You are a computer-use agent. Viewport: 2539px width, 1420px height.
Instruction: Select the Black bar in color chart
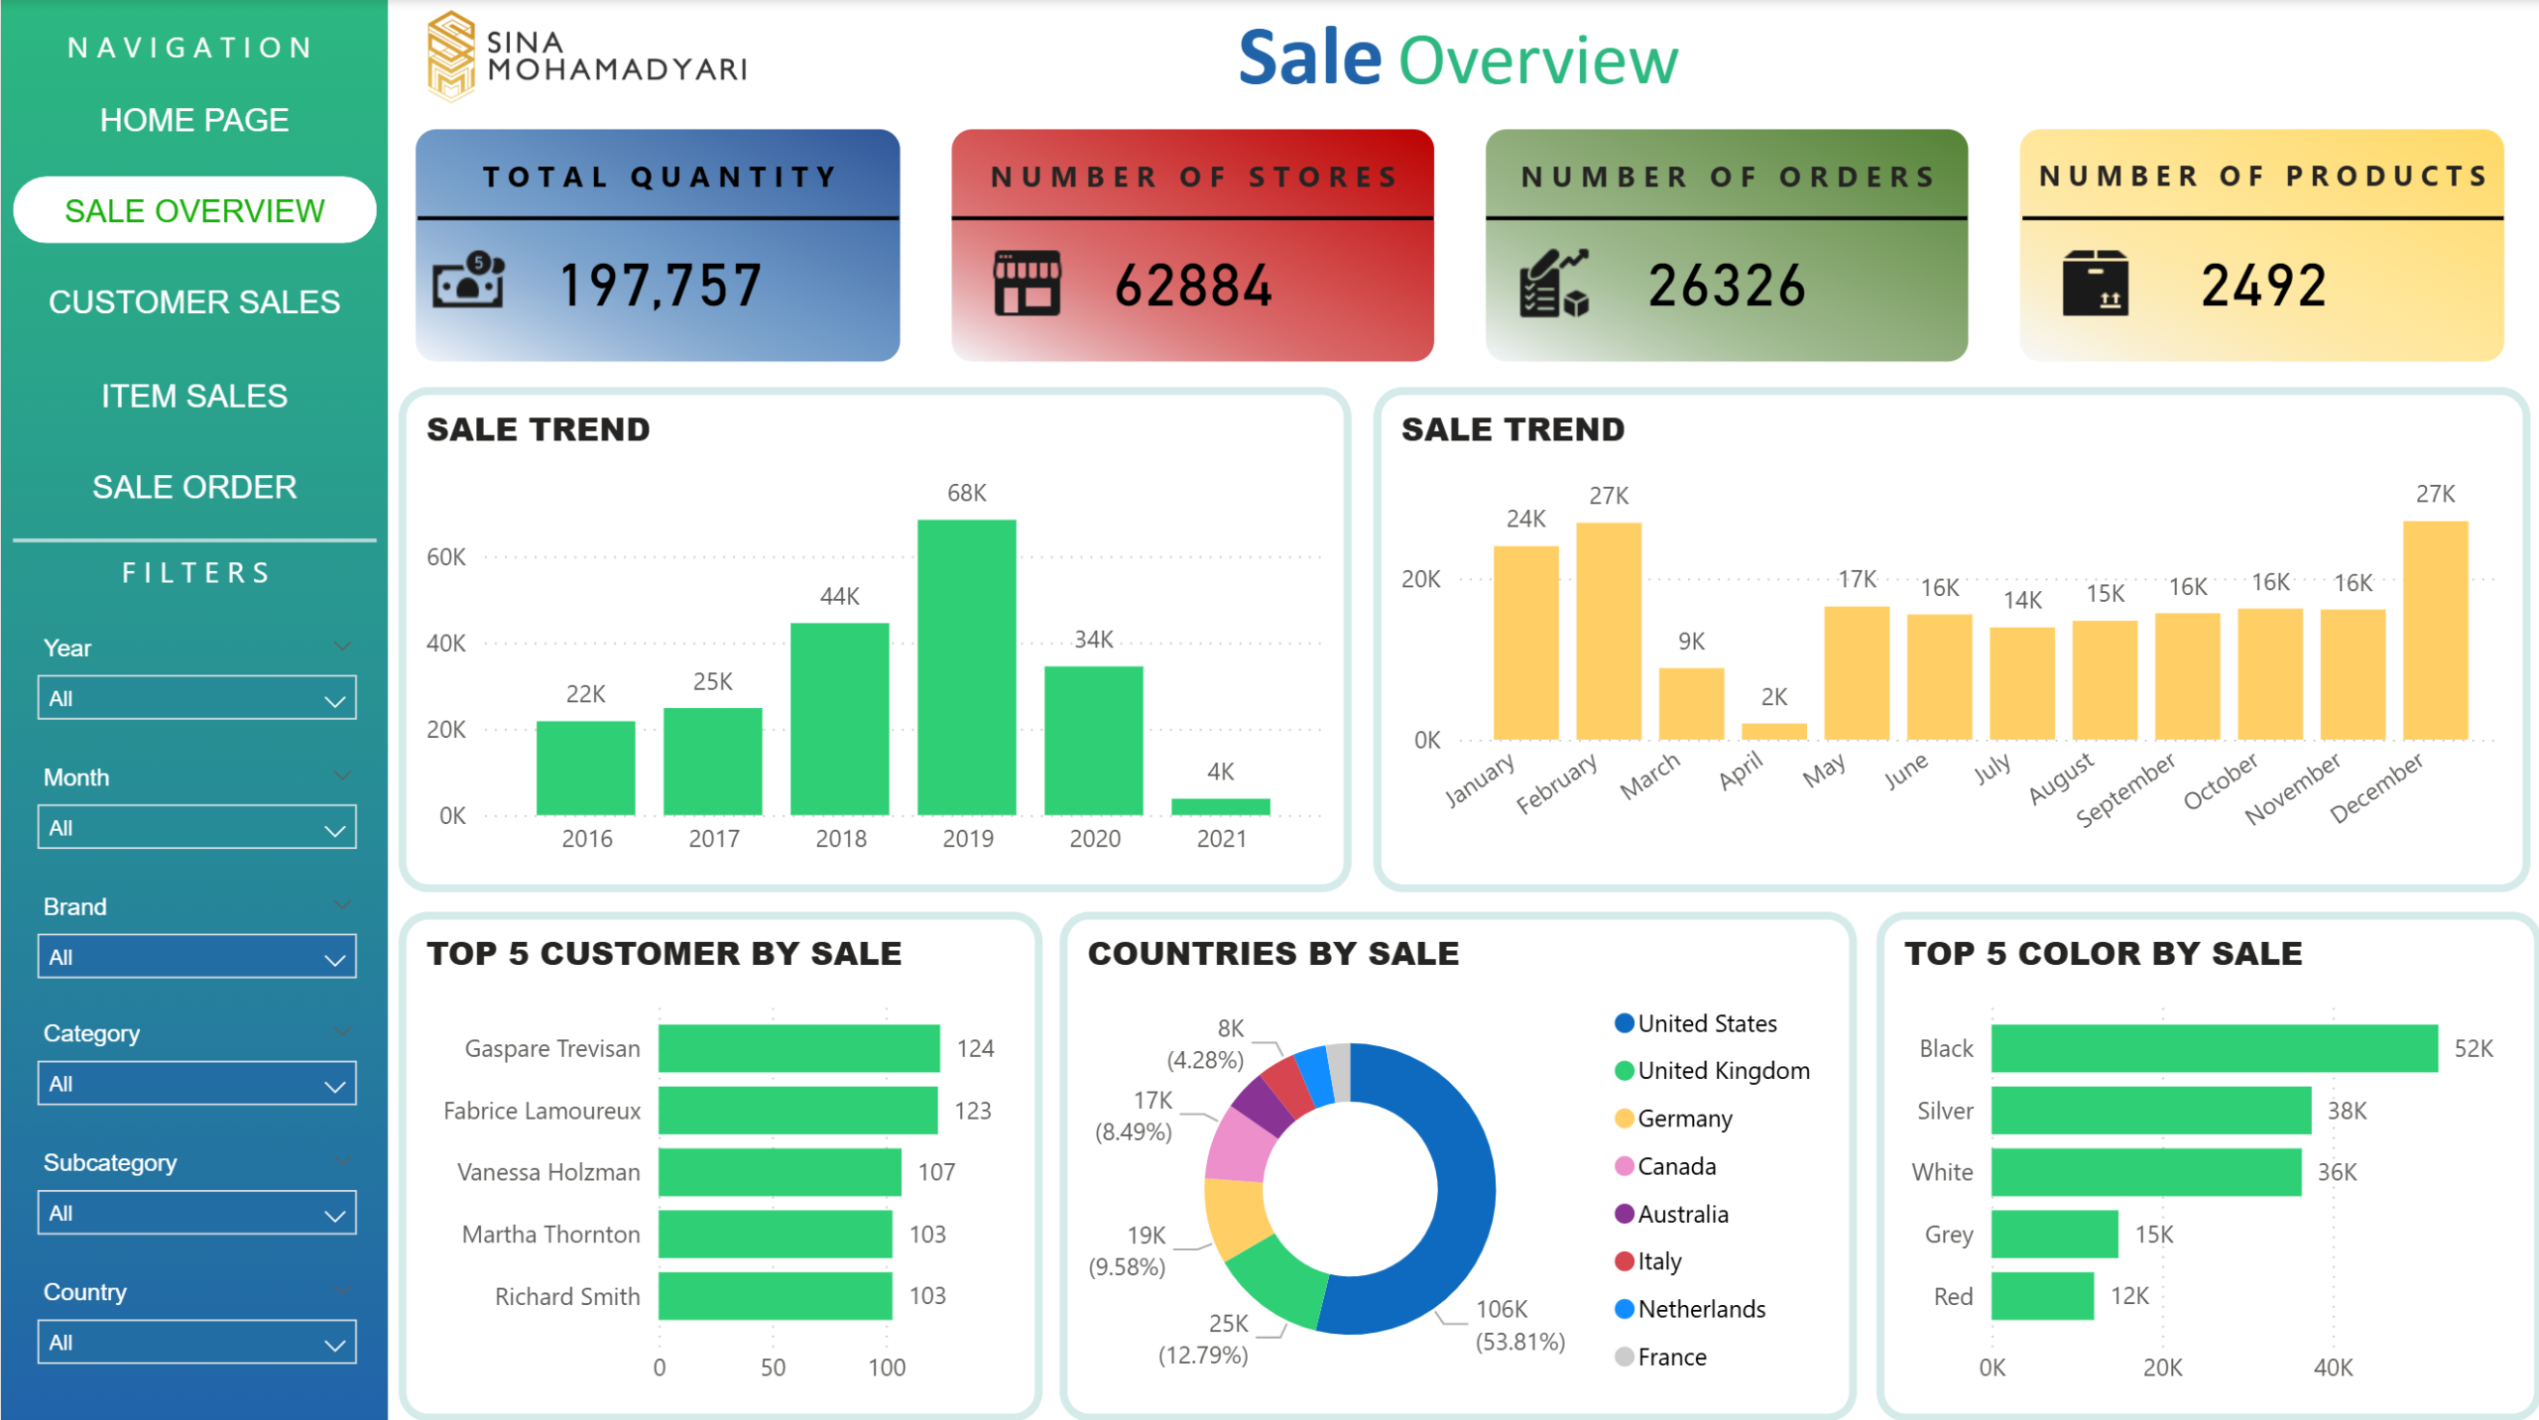coord(2214,1048)
